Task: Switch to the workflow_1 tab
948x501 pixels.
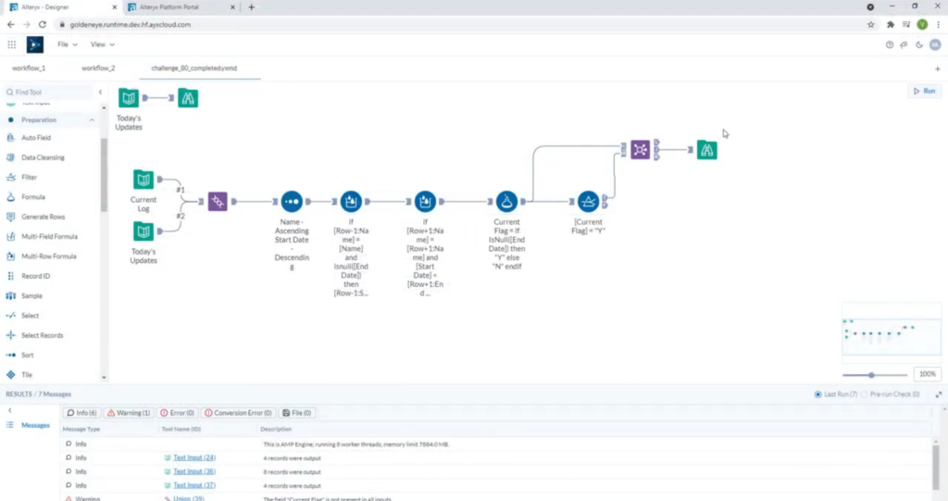Action: point(29,69)
